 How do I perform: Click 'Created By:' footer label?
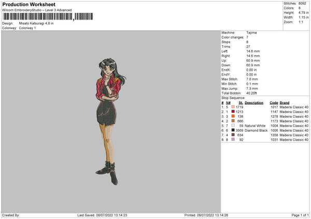[11, 215]
